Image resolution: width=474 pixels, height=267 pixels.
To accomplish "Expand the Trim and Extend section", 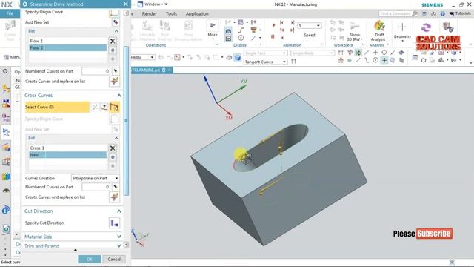I will 119,245.
